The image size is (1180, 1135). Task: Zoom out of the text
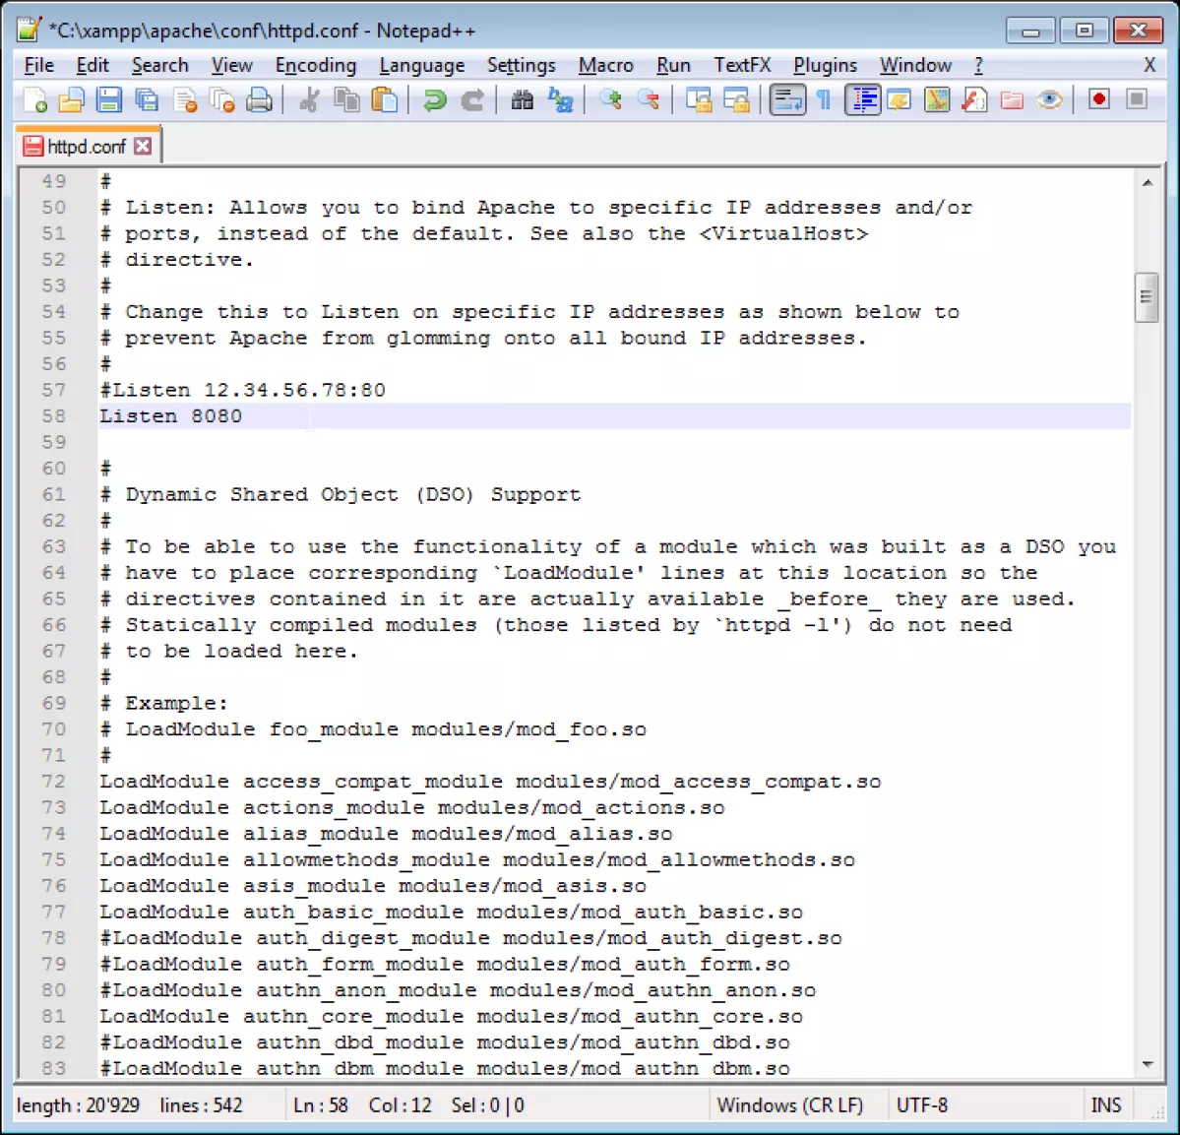pos(648,100)
